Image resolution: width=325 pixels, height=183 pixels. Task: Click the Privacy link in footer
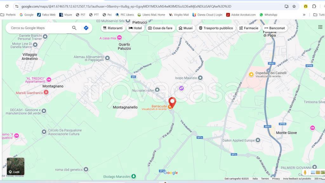pos(276,179)
